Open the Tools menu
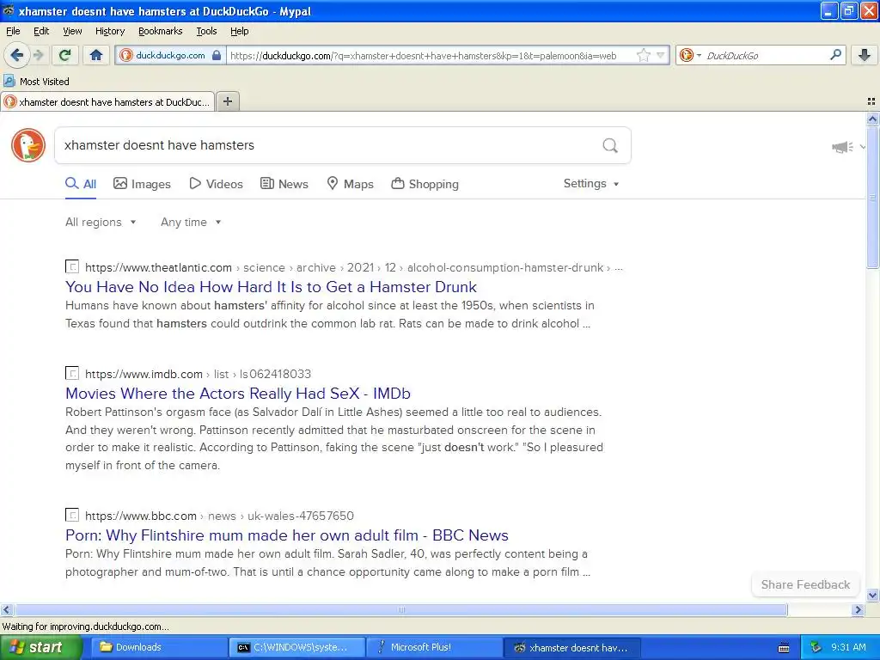The image size is (880, 660). click(206, 31)
